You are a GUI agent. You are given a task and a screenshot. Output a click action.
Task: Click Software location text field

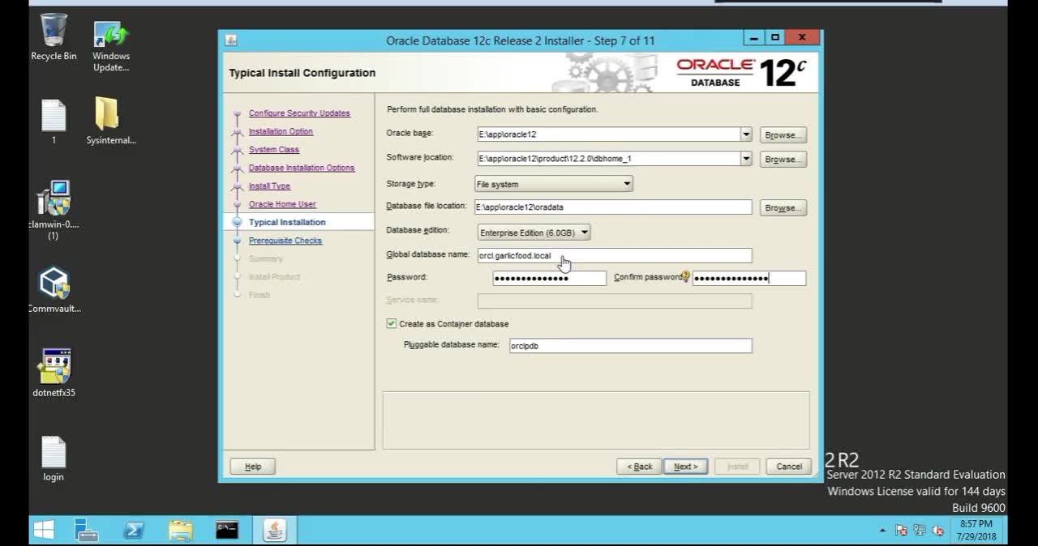[x=609, y=159]
